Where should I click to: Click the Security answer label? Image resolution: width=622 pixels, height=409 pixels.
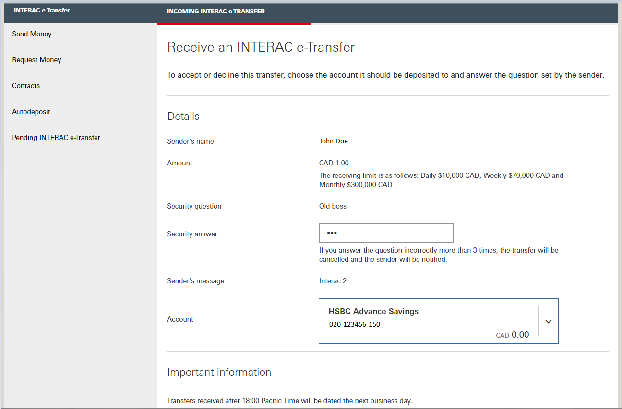192,234
